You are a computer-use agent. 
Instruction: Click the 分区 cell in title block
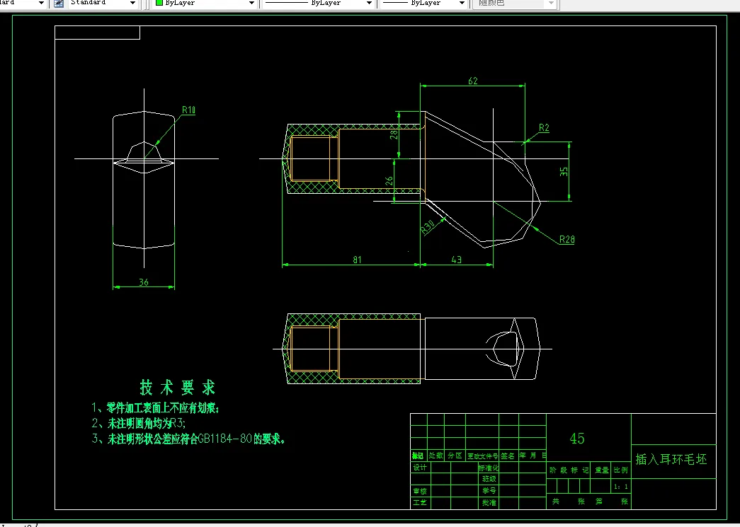point(455,456)
